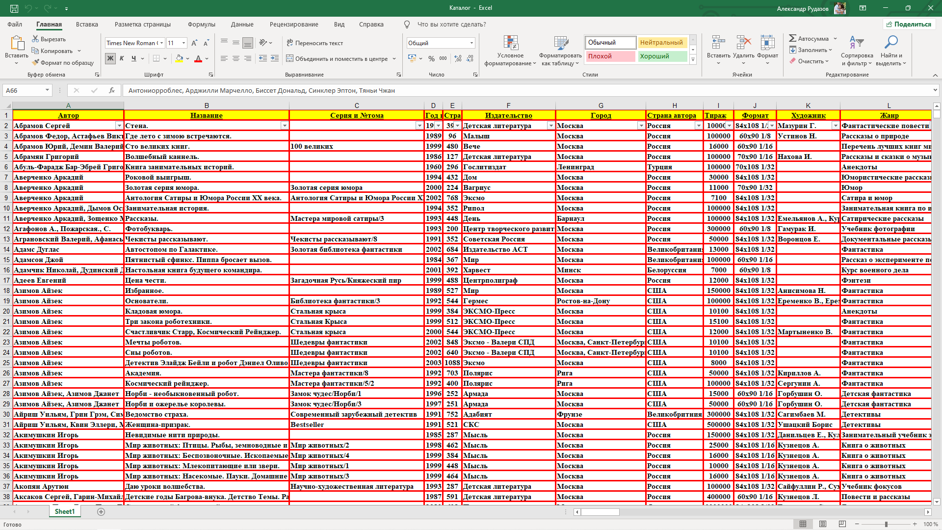Click the Format painter (Формат по образцу) icon
Screen dimensions: 942x530
35,62
